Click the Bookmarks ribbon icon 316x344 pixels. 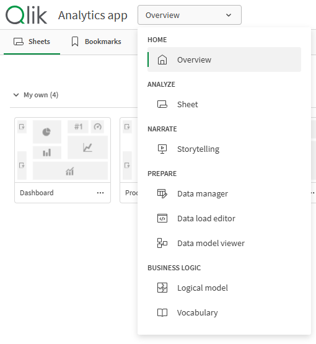(x=75, y=42)
